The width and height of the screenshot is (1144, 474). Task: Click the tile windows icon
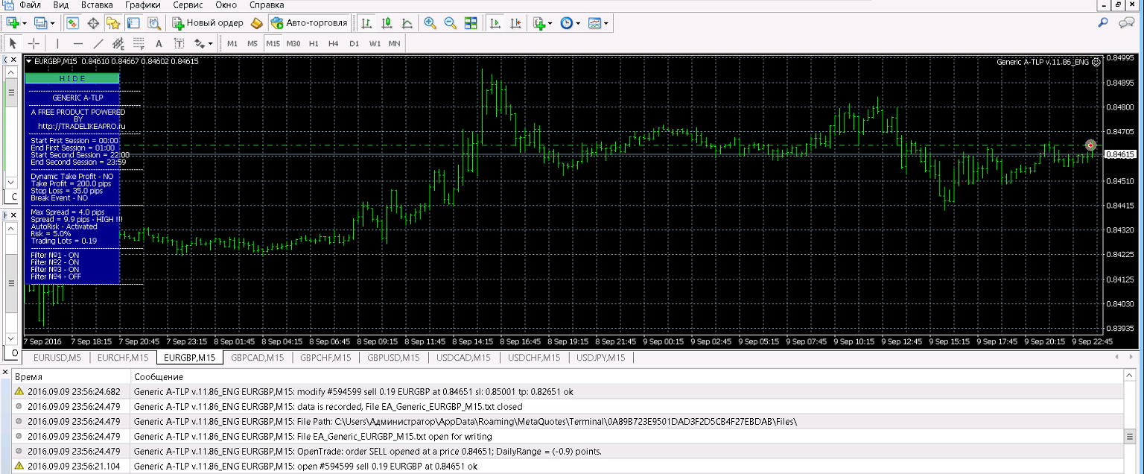click(x=471, y=23)
